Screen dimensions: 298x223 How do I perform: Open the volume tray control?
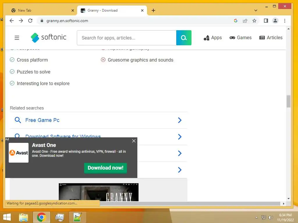point(270,217)
